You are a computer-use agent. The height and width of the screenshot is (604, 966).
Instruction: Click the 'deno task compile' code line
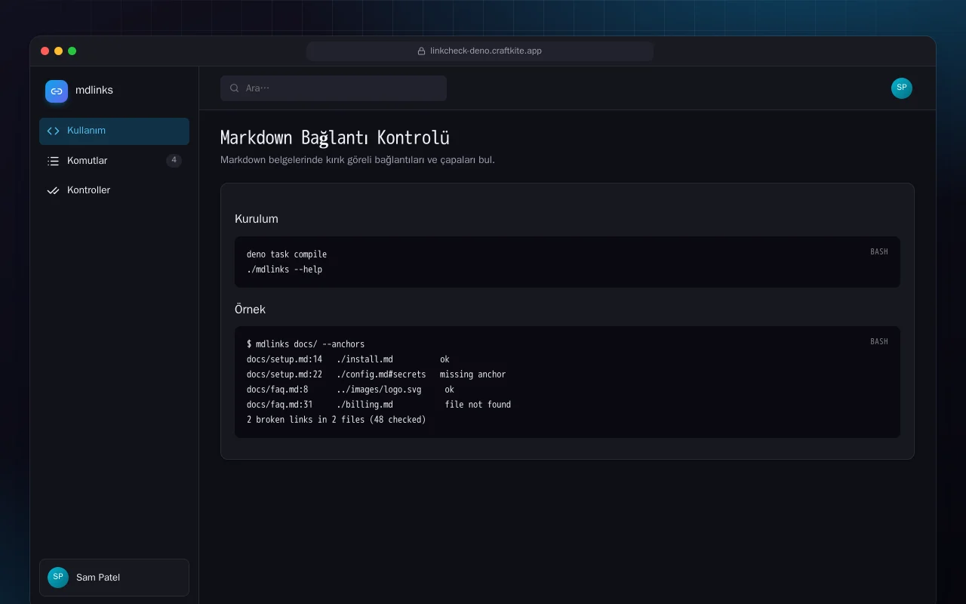click(x=287, y=254)
